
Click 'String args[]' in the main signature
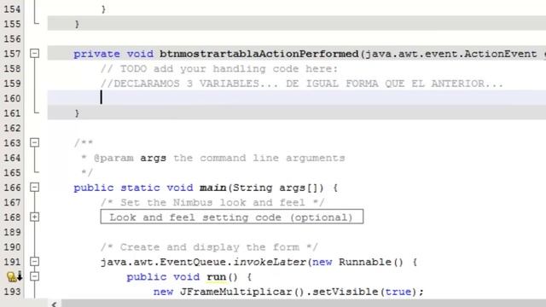275,188
